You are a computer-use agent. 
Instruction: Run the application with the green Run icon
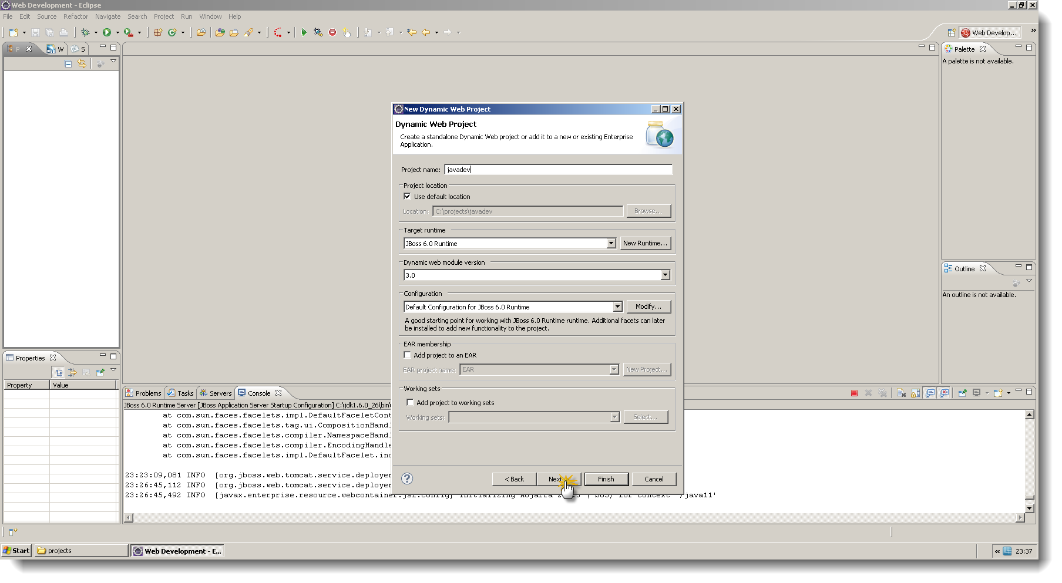point(107,32)
